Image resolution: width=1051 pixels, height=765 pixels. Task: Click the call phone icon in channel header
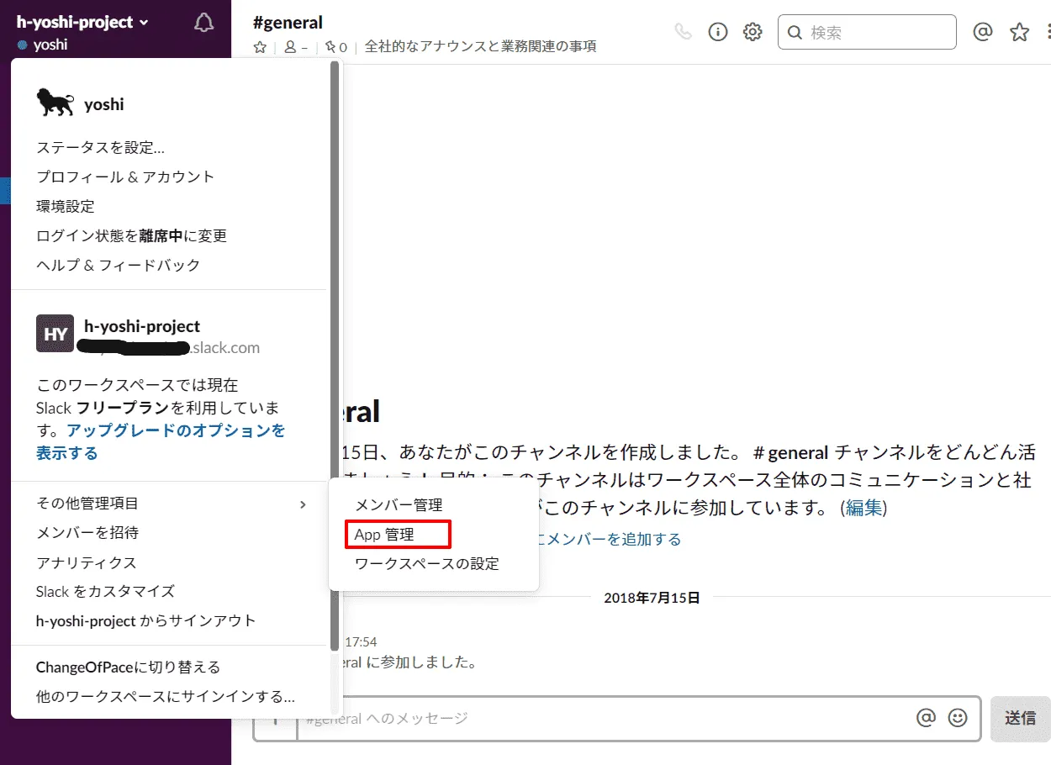[683, 30]
